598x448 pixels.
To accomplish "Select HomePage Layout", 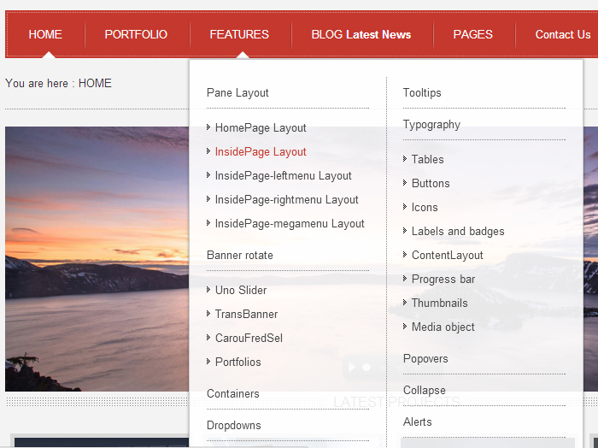I will tap(261, 128).
